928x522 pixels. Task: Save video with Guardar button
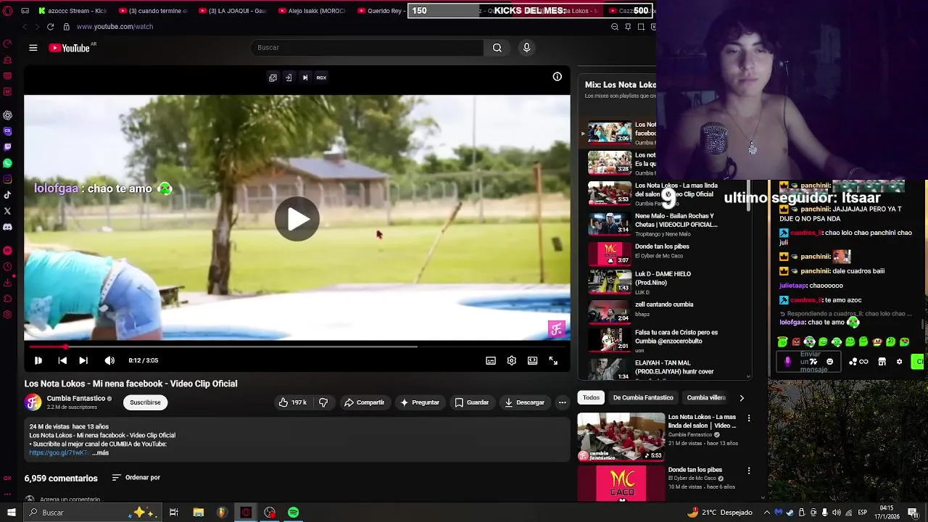(471, 402)
